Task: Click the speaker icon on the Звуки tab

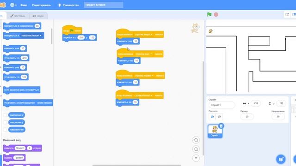Action: pos(34,16)
